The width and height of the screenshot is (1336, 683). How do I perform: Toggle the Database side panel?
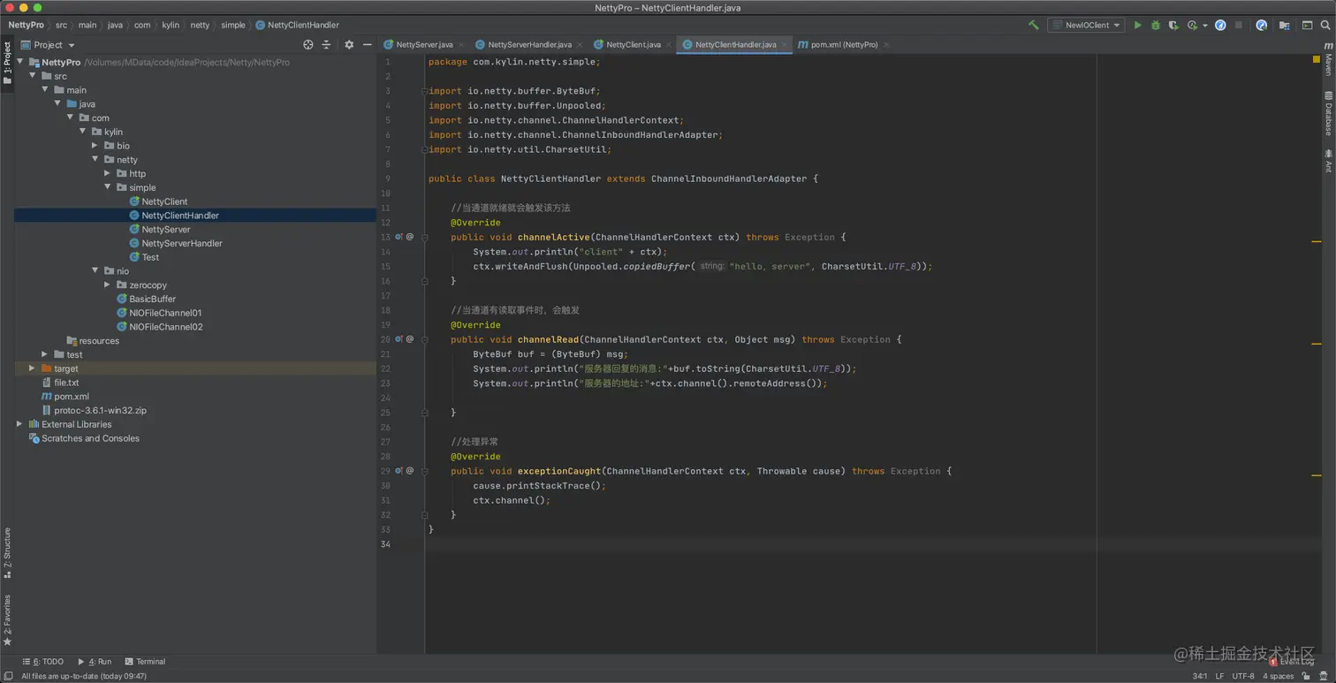[1328, 113]
